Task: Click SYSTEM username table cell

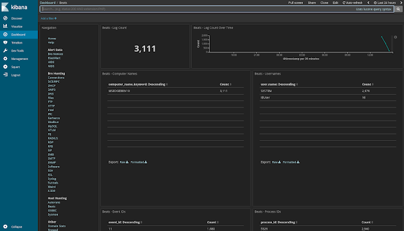Action: pyautogui.click(x=266, y=91)
